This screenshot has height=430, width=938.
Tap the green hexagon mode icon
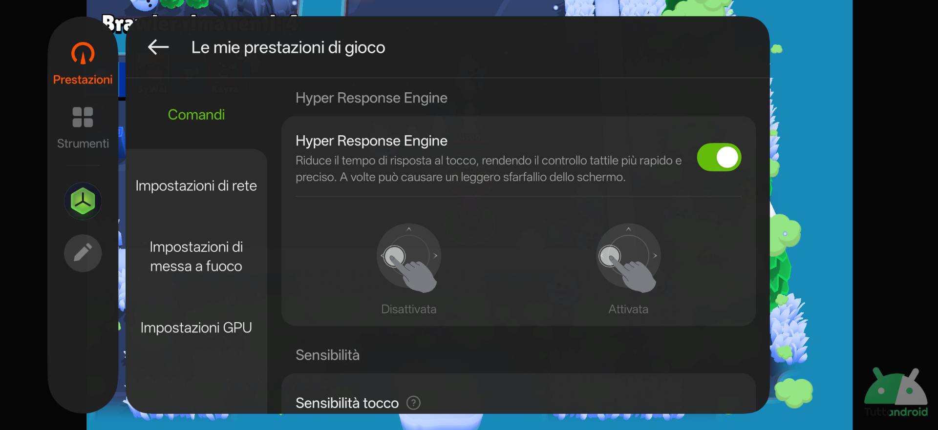click(x=83, y=201)
